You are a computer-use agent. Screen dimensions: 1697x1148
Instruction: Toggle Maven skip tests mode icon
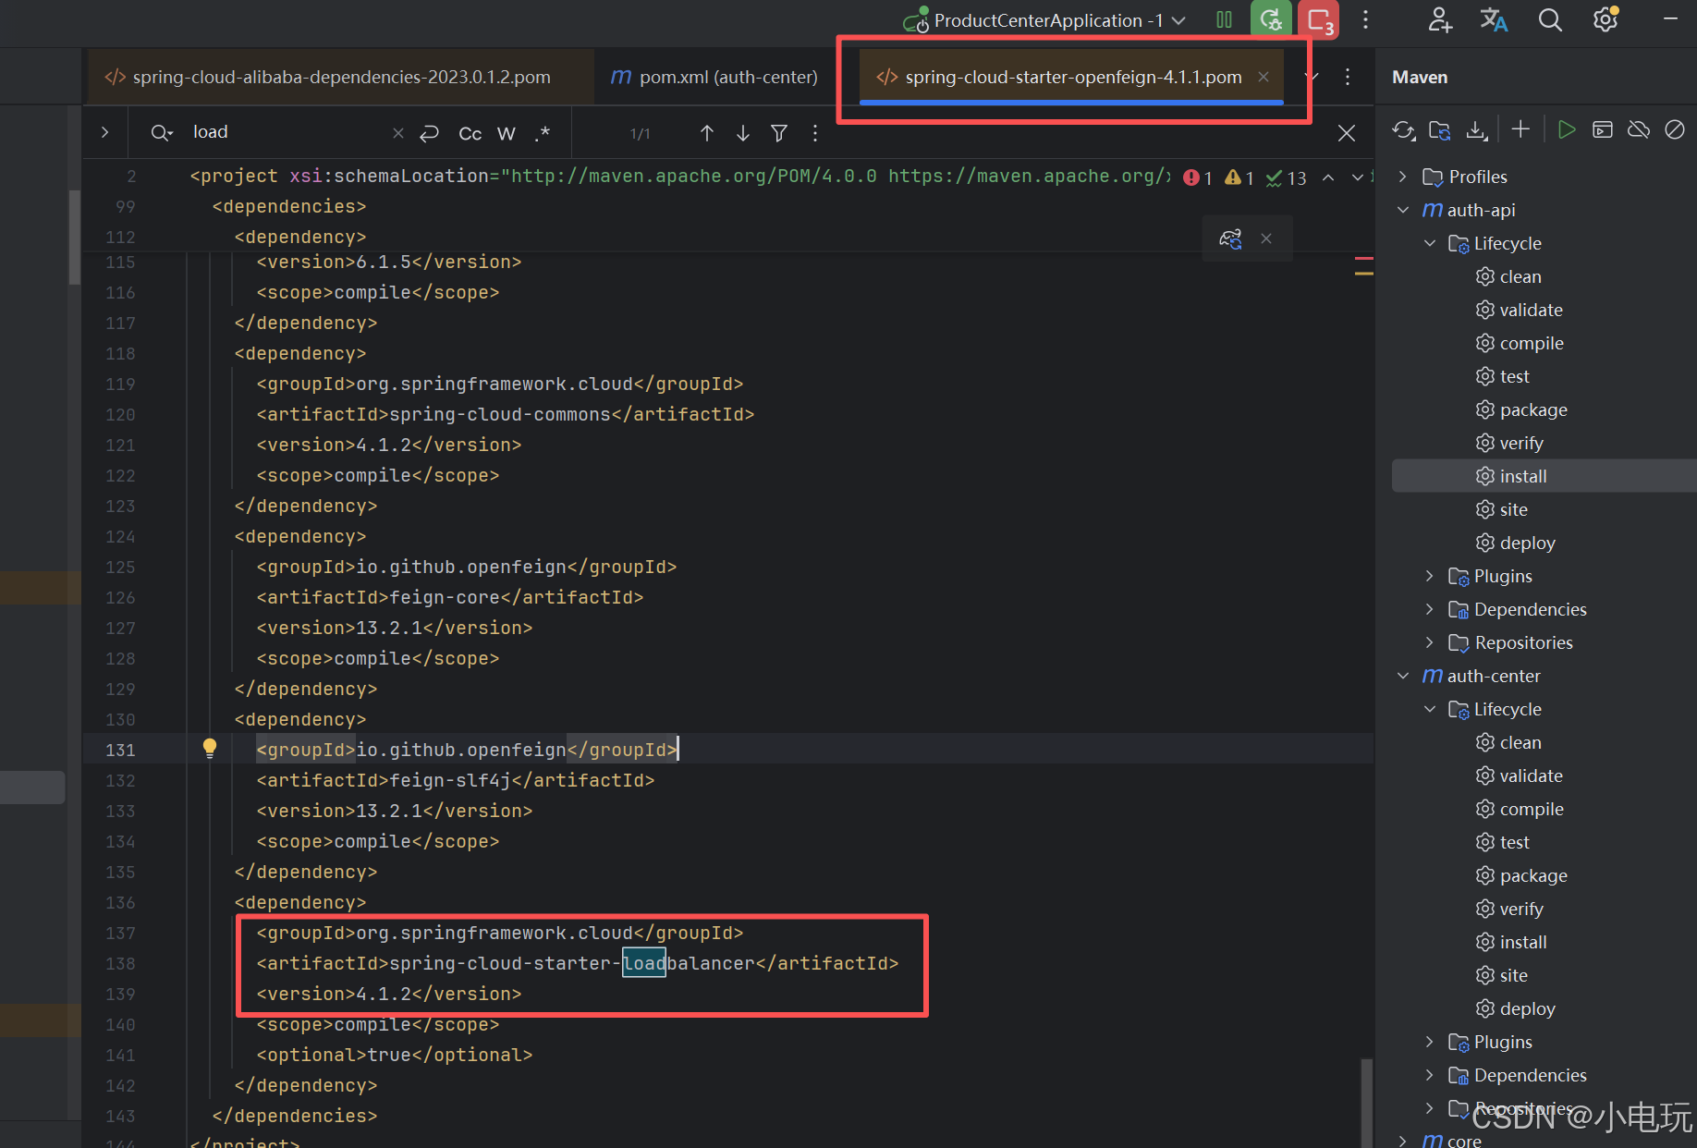[1675, 129]
